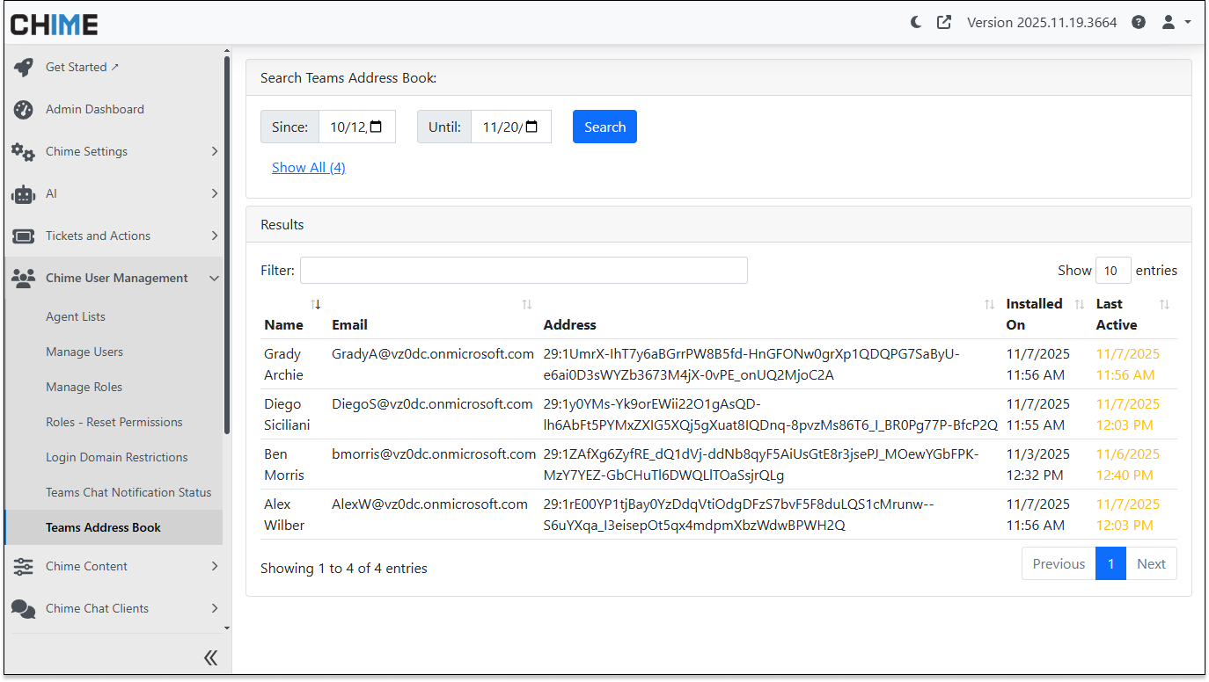Click the AI robot icon

pyautogui.click(x=24, y=194)
